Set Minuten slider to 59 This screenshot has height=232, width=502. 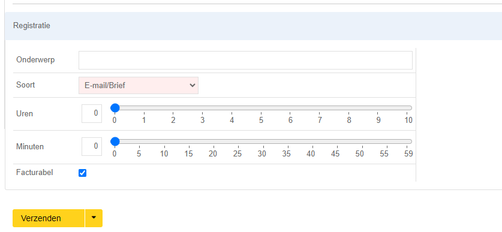[408, 141]
